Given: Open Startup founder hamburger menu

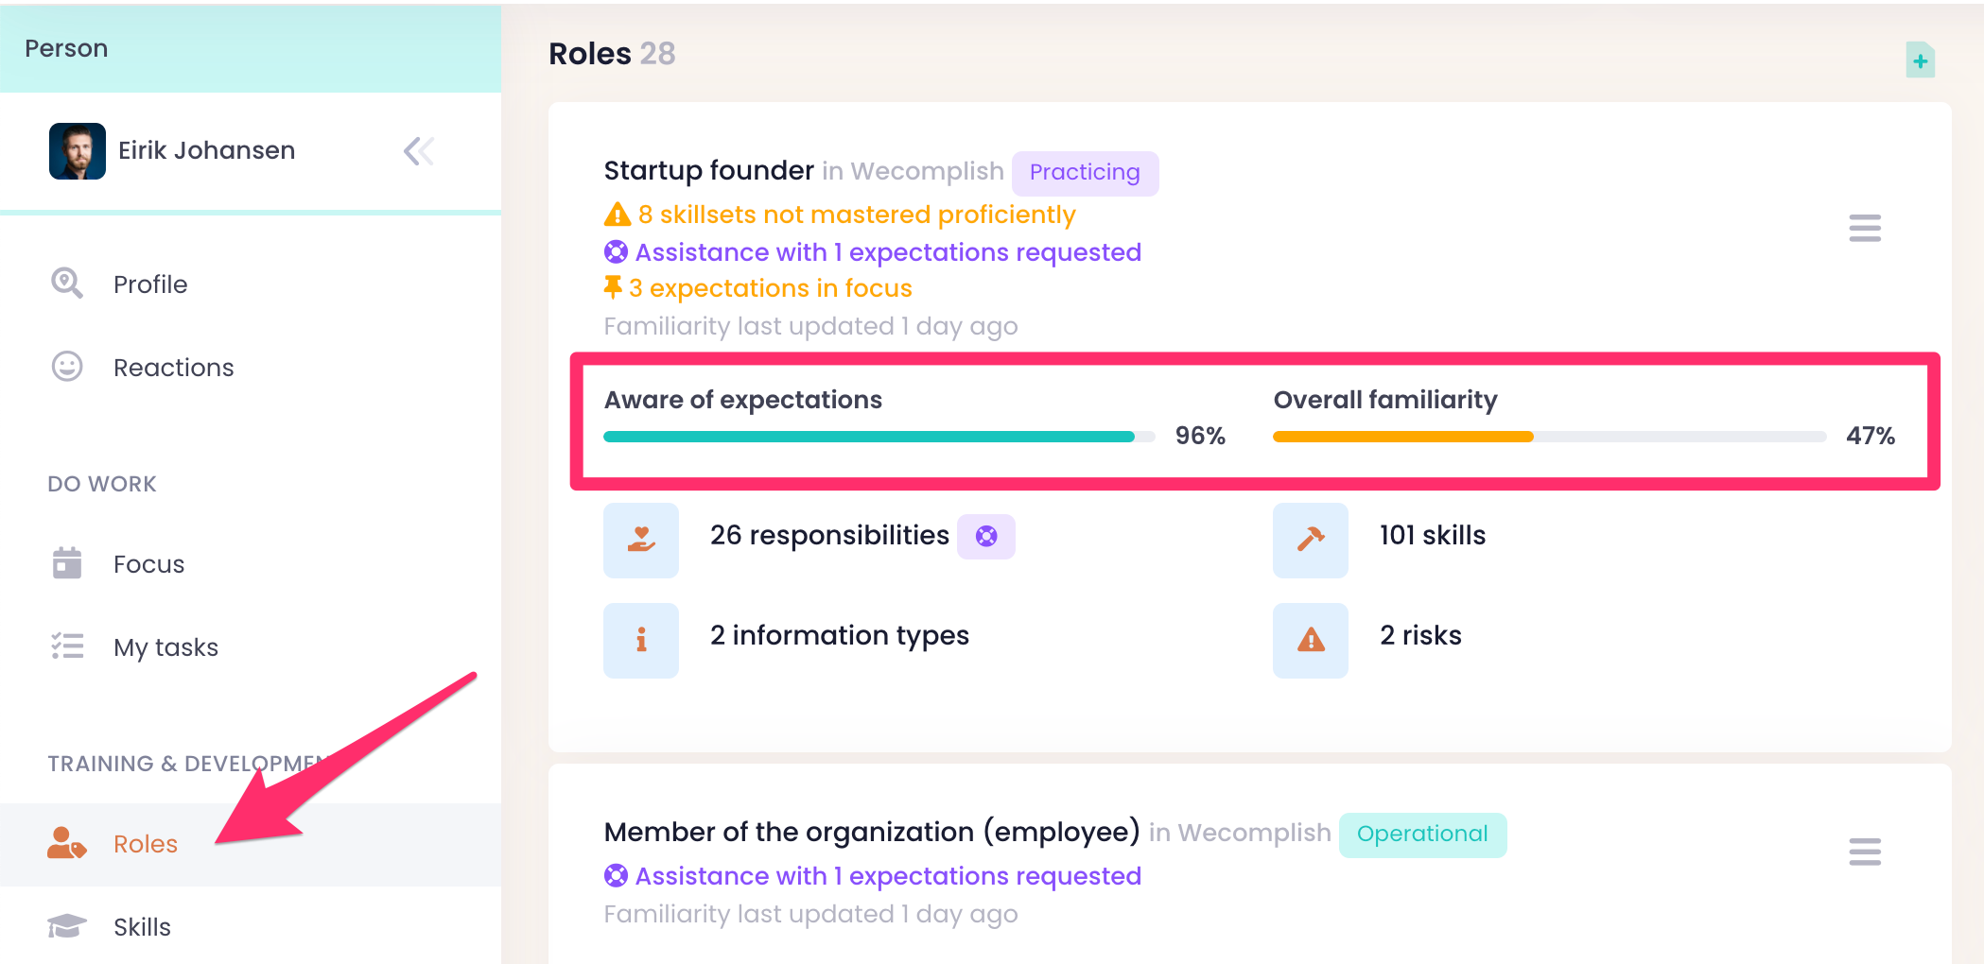Looking at the screenshot, I should 1864,228.
